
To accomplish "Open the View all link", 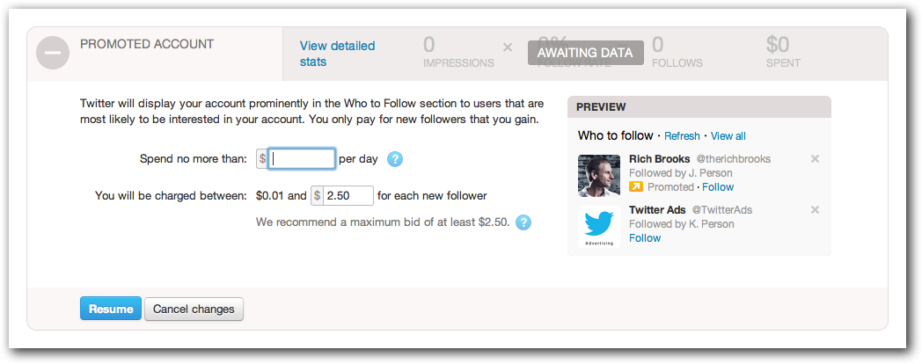I will pyautogui.click(x=728, y=135).
